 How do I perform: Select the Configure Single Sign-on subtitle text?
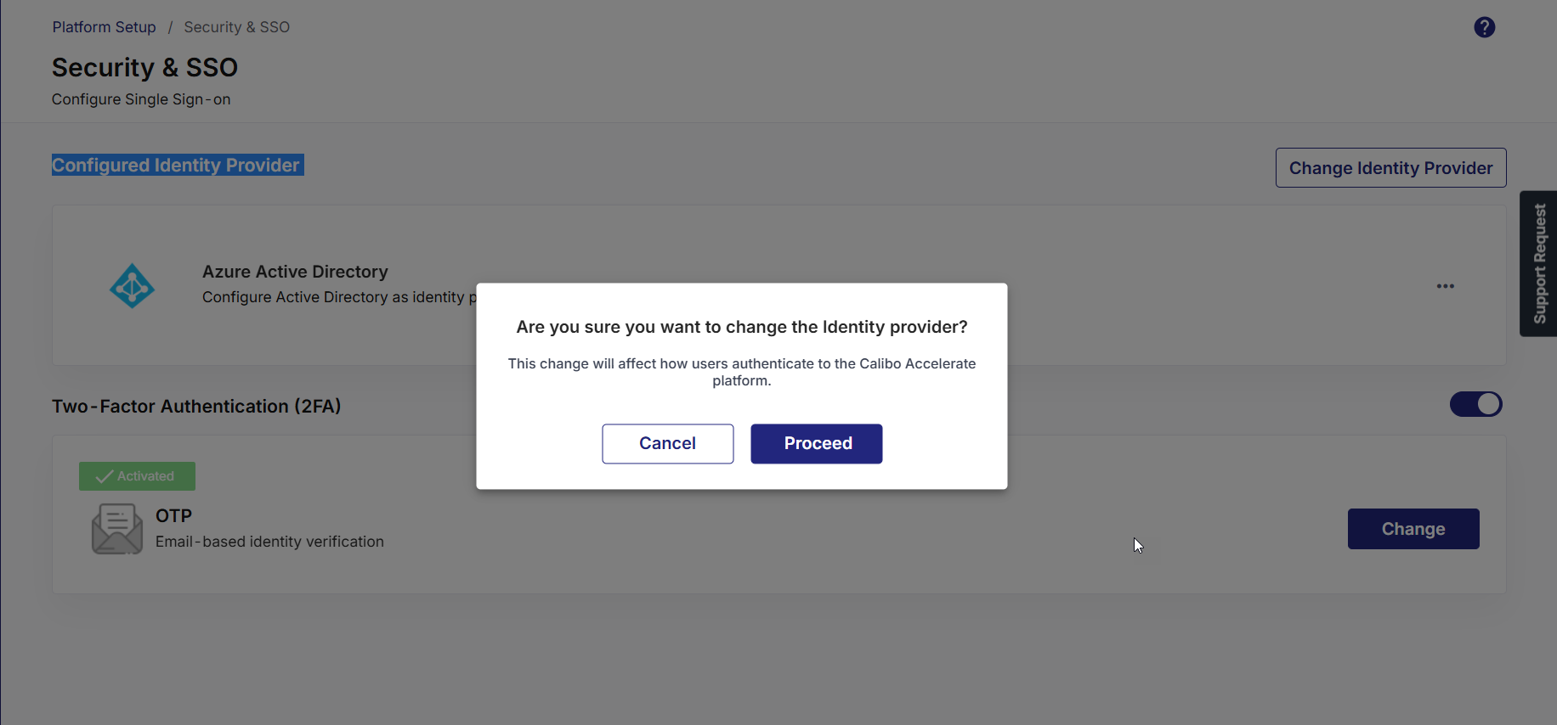(x=140, y=99)
